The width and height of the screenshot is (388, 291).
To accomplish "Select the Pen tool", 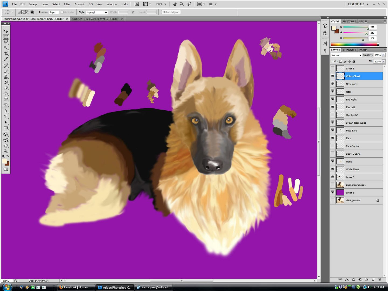I will click(x=6, y=111).
